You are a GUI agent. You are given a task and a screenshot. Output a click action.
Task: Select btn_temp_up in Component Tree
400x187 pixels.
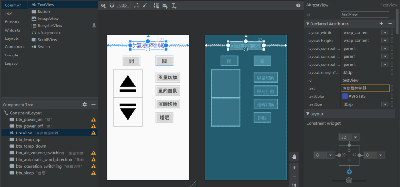point(28,139)
